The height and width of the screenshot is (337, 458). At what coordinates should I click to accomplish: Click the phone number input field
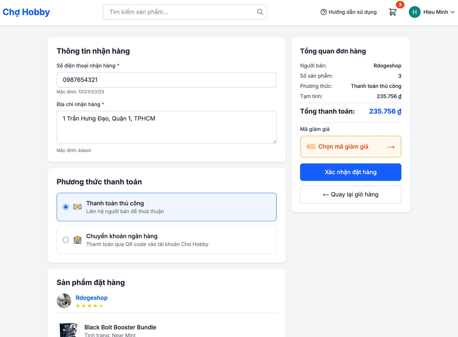(x=166, y=80)
